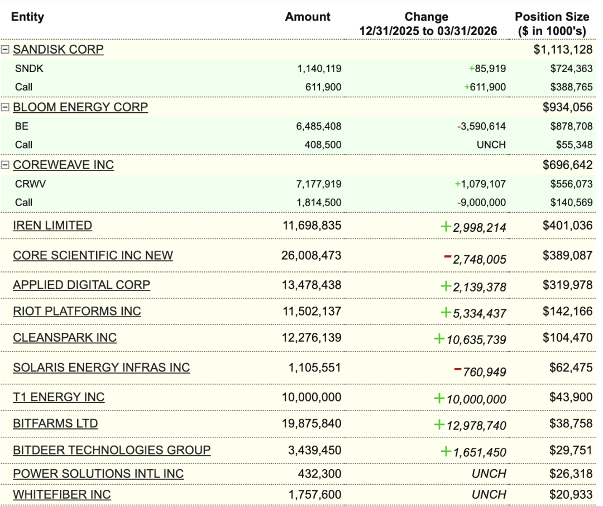
Task: Open the WHITEFIBER INC link
Action: click(61, 494)
